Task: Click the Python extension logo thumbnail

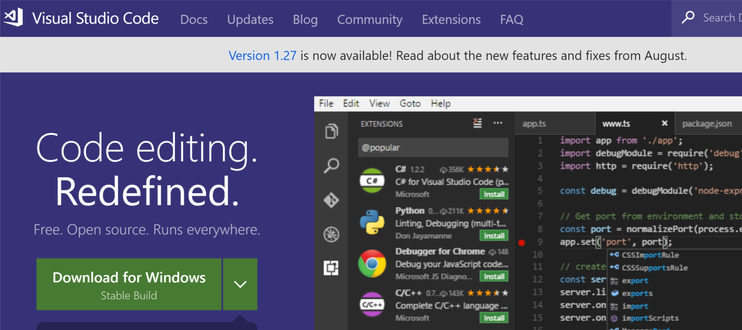Action: tap(372, 222)
